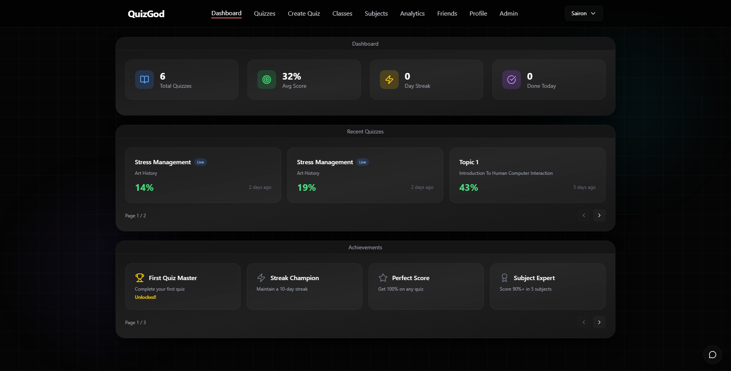This screenshot has width=731, height=371.
Task: Click the trophy icon on First Quiz Master
Action: [139, 278]
